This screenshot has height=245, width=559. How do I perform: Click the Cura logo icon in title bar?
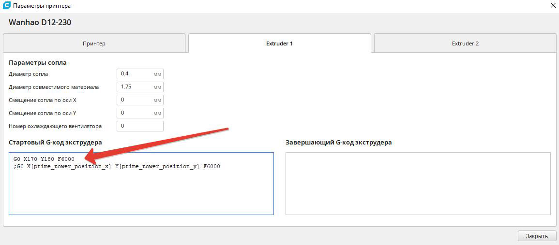coord(6,6)
